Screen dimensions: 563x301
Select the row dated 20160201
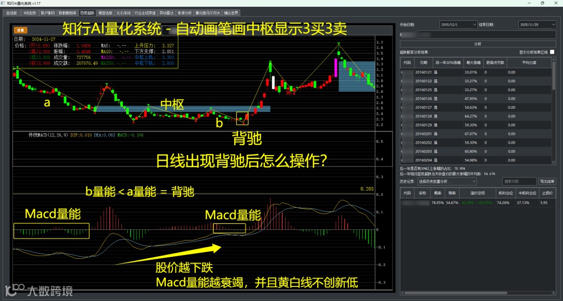476,134
